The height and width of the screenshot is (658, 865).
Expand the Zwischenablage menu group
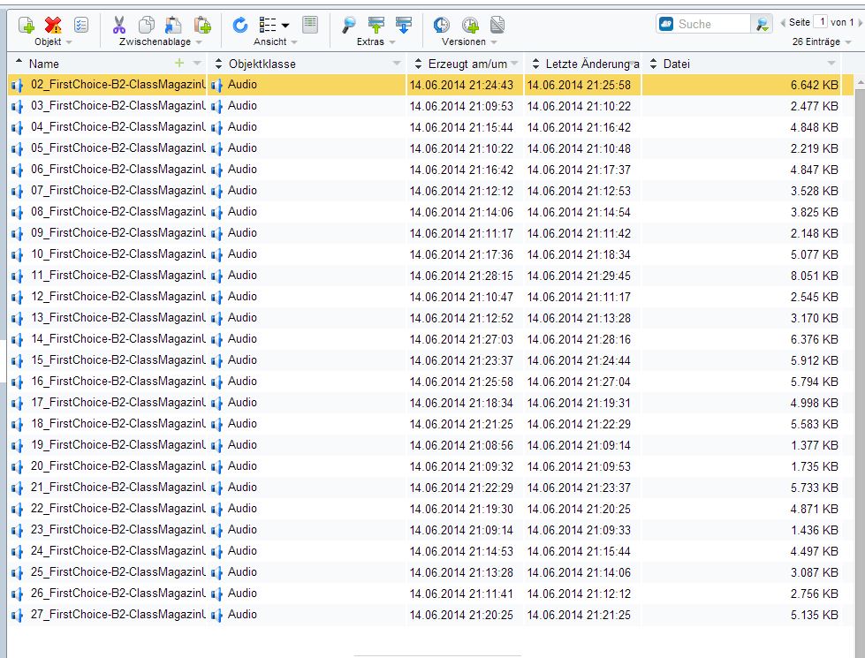pyautogui.click(x=199, y=42)
